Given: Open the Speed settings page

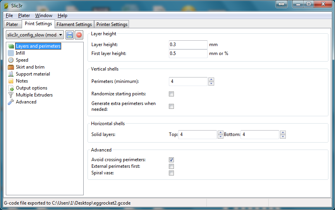Looking at the screenshot, I should coord(22,60).
